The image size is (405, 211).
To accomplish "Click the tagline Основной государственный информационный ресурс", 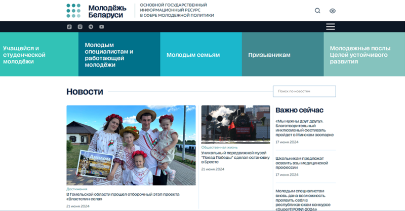I will pos(177,10).
